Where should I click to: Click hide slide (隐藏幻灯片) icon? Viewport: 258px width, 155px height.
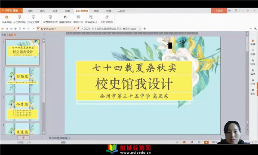pos(65,19)
